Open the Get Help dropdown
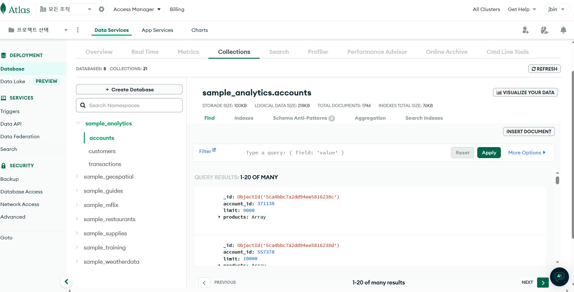Viewport: 574px width, 292px height. tap(522, 9)
